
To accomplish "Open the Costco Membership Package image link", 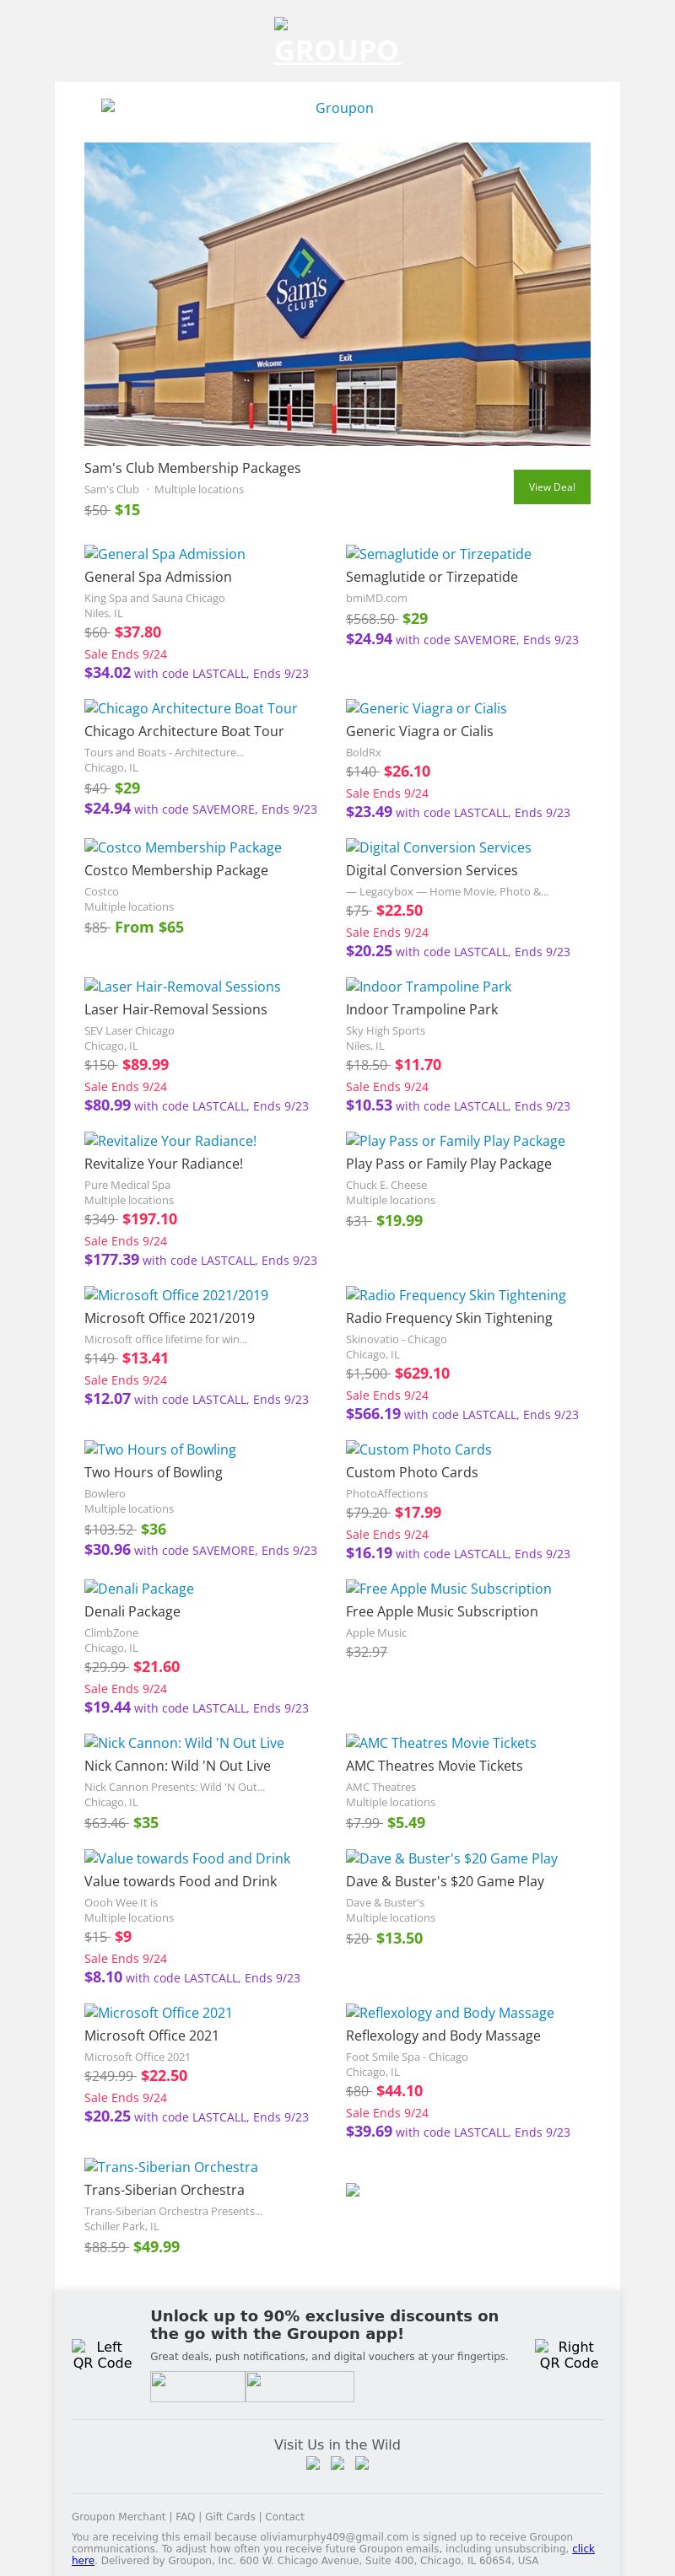I will coord(183,847).
